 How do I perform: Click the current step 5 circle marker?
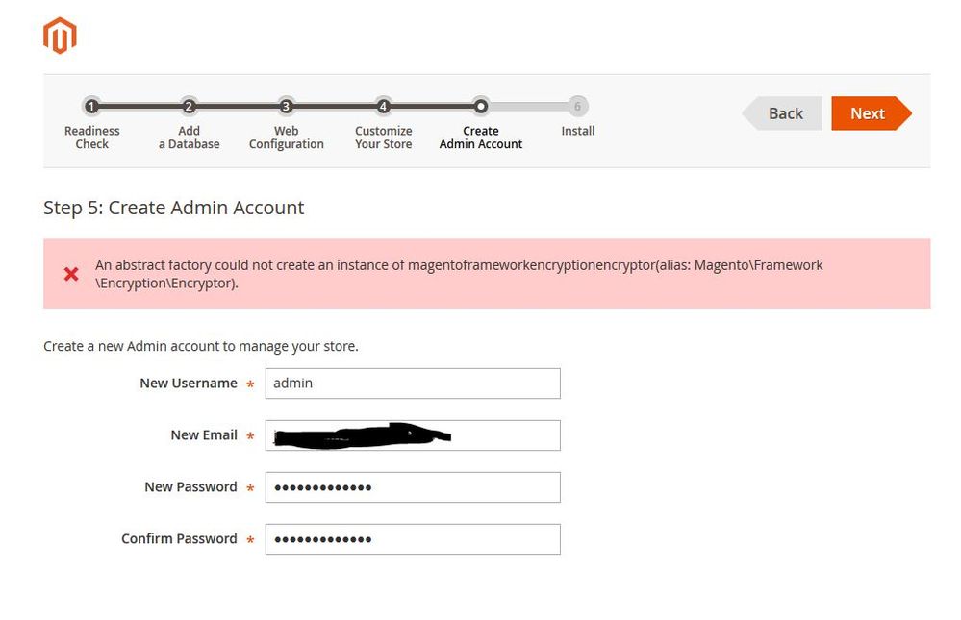coord(481,107)
